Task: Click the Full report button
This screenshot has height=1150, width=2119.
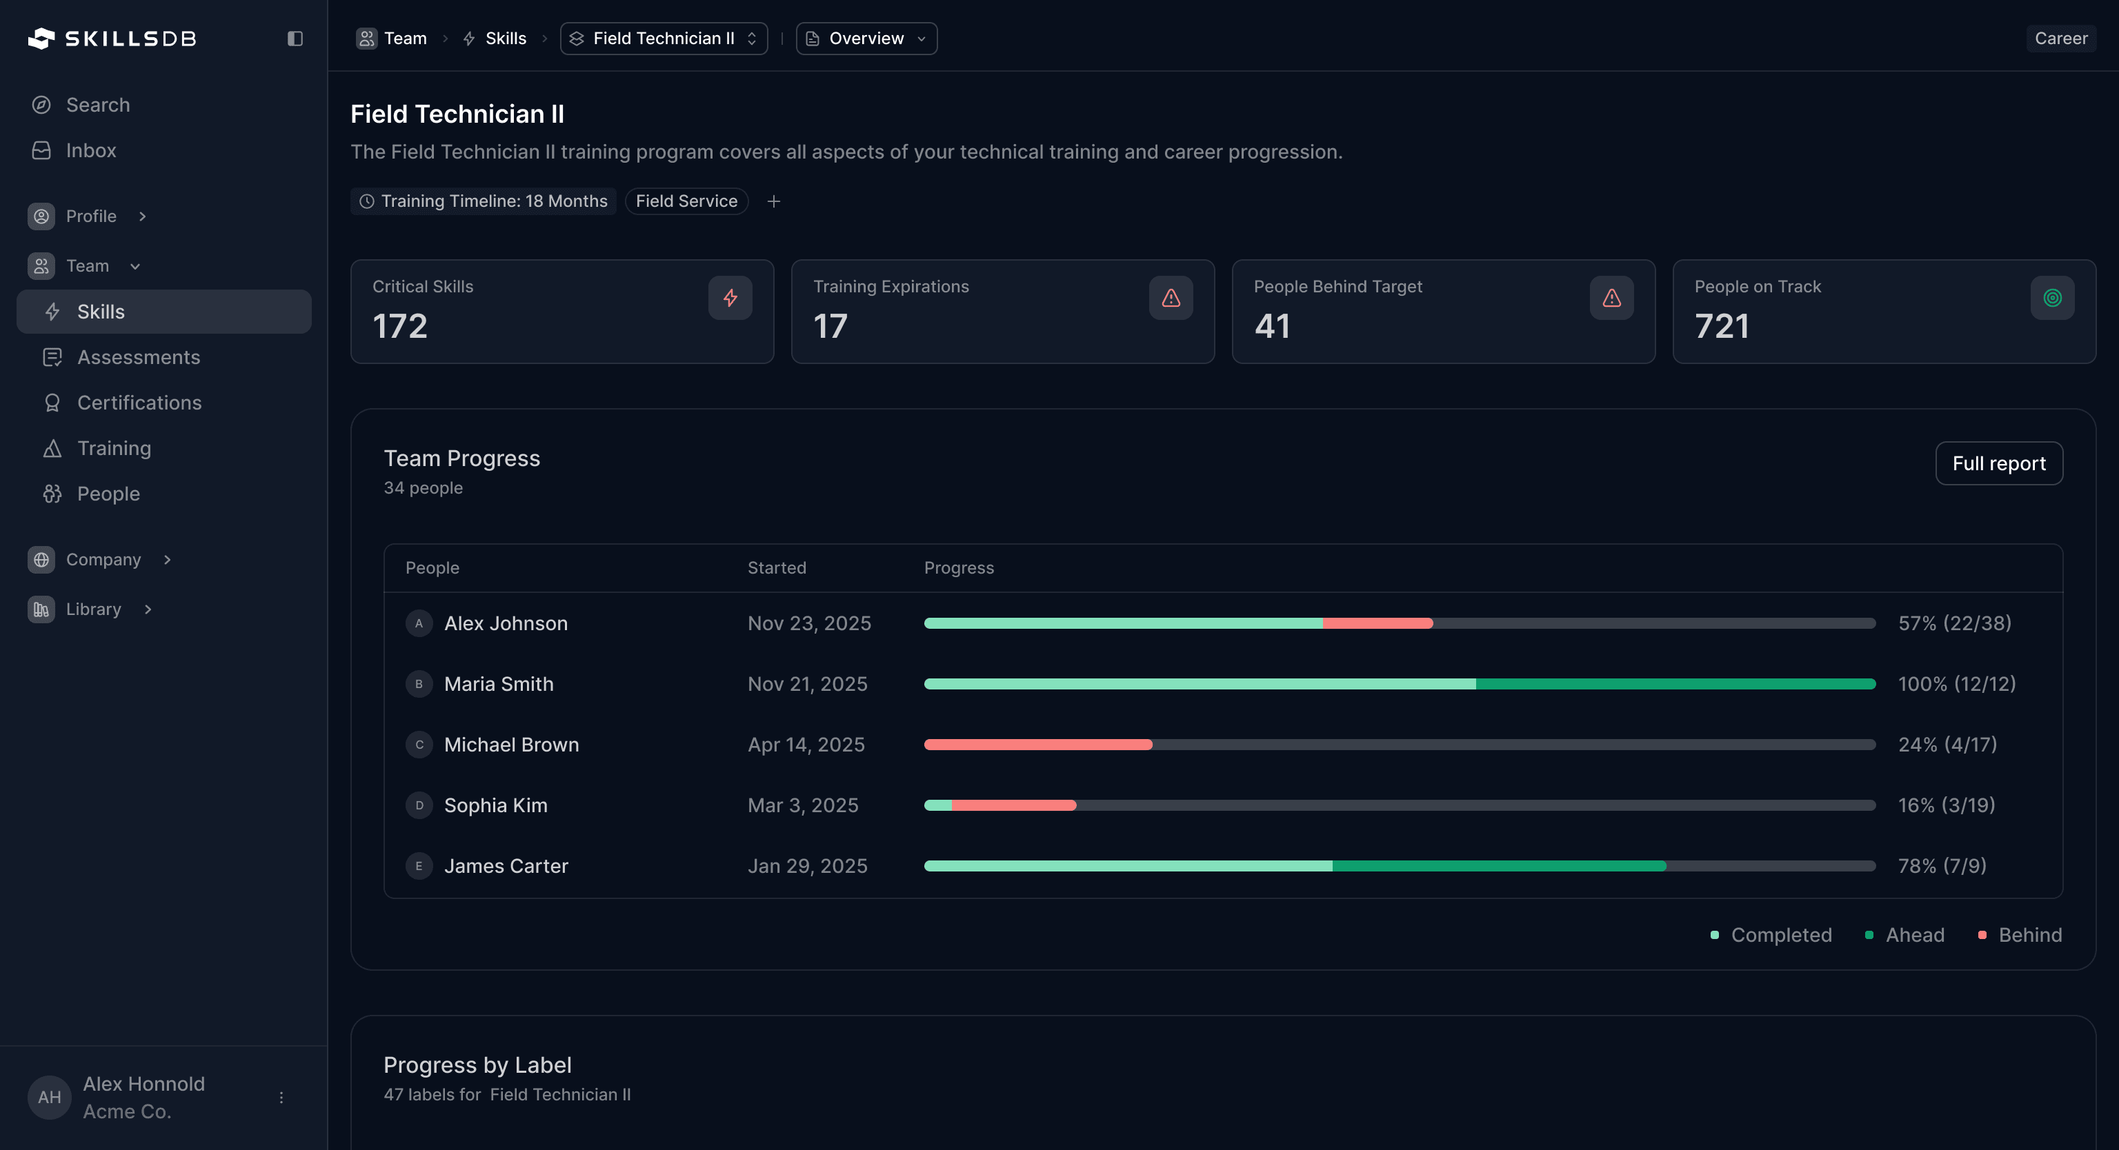Action: click(1999, 463)
